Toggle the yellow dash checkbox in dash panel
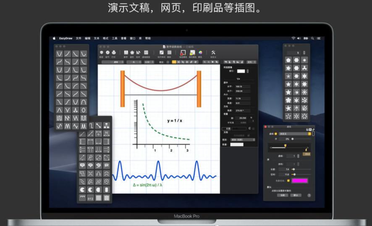372x226 pixels. click(x=276, y=134)
